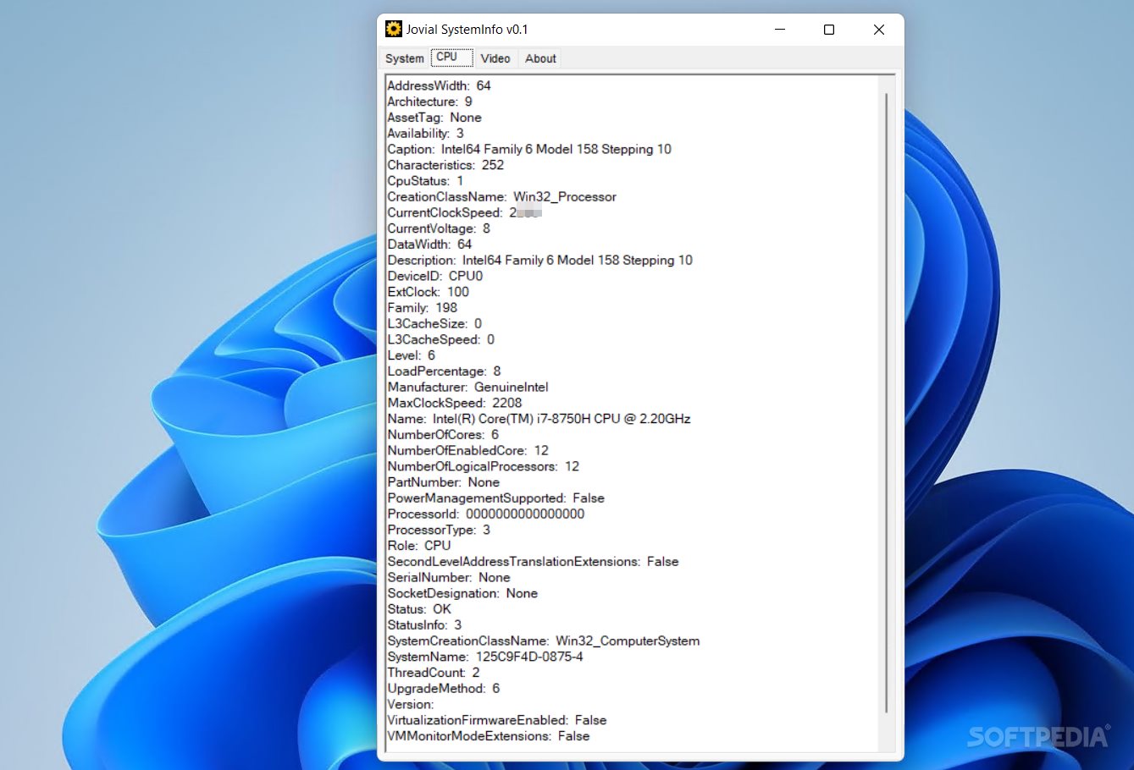This screenshot has width=1134, height=770.
Task: Click the 'PowerManagementSupported: False' line
Action: 495,498
